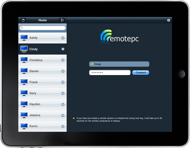Screen dimensions: 190x148
Task: Delete Daniel using the X icon
Action: pos(63,71)
